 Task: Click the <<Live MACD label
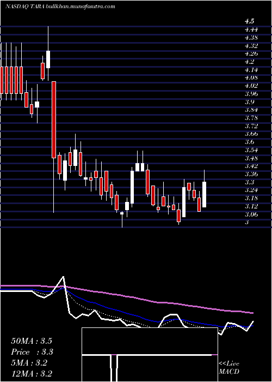229,368
